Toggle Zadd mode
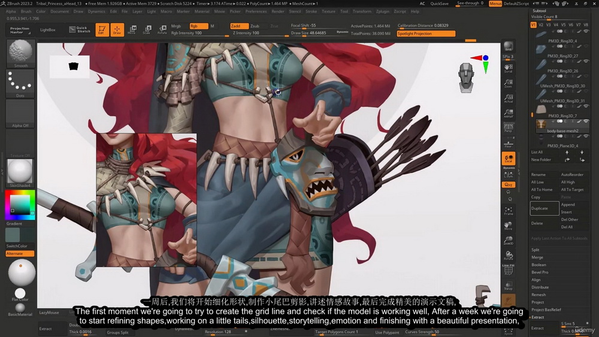Image resolution: width=599 pixels, height=337 pixels. [239, 26]
